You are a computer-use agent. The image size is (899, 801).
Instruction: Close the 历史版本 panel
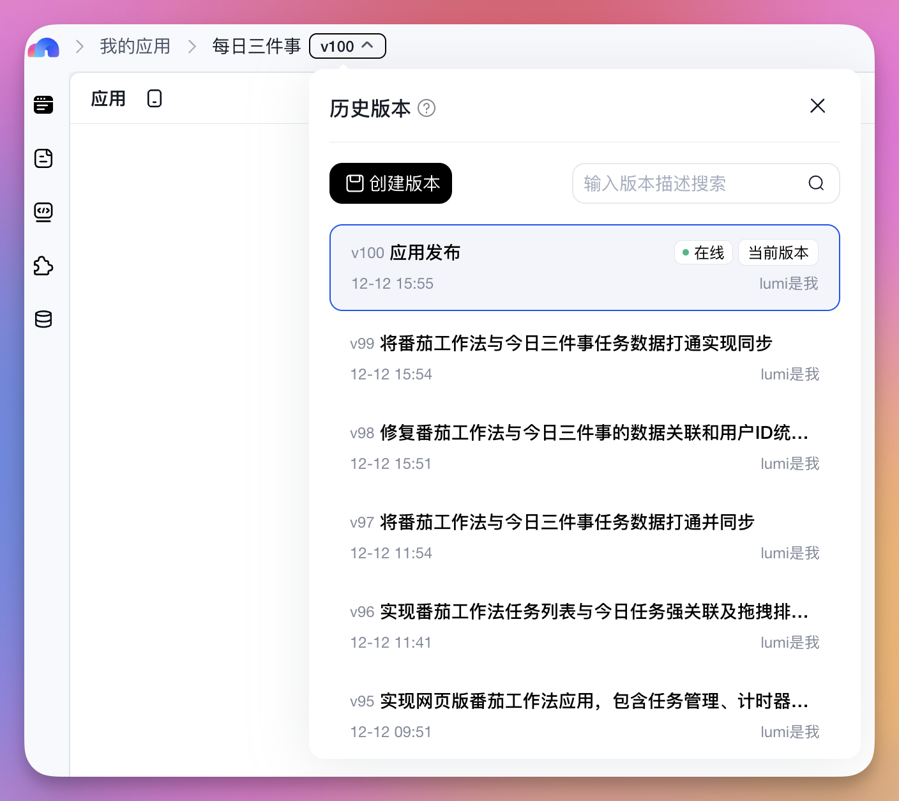817,106
